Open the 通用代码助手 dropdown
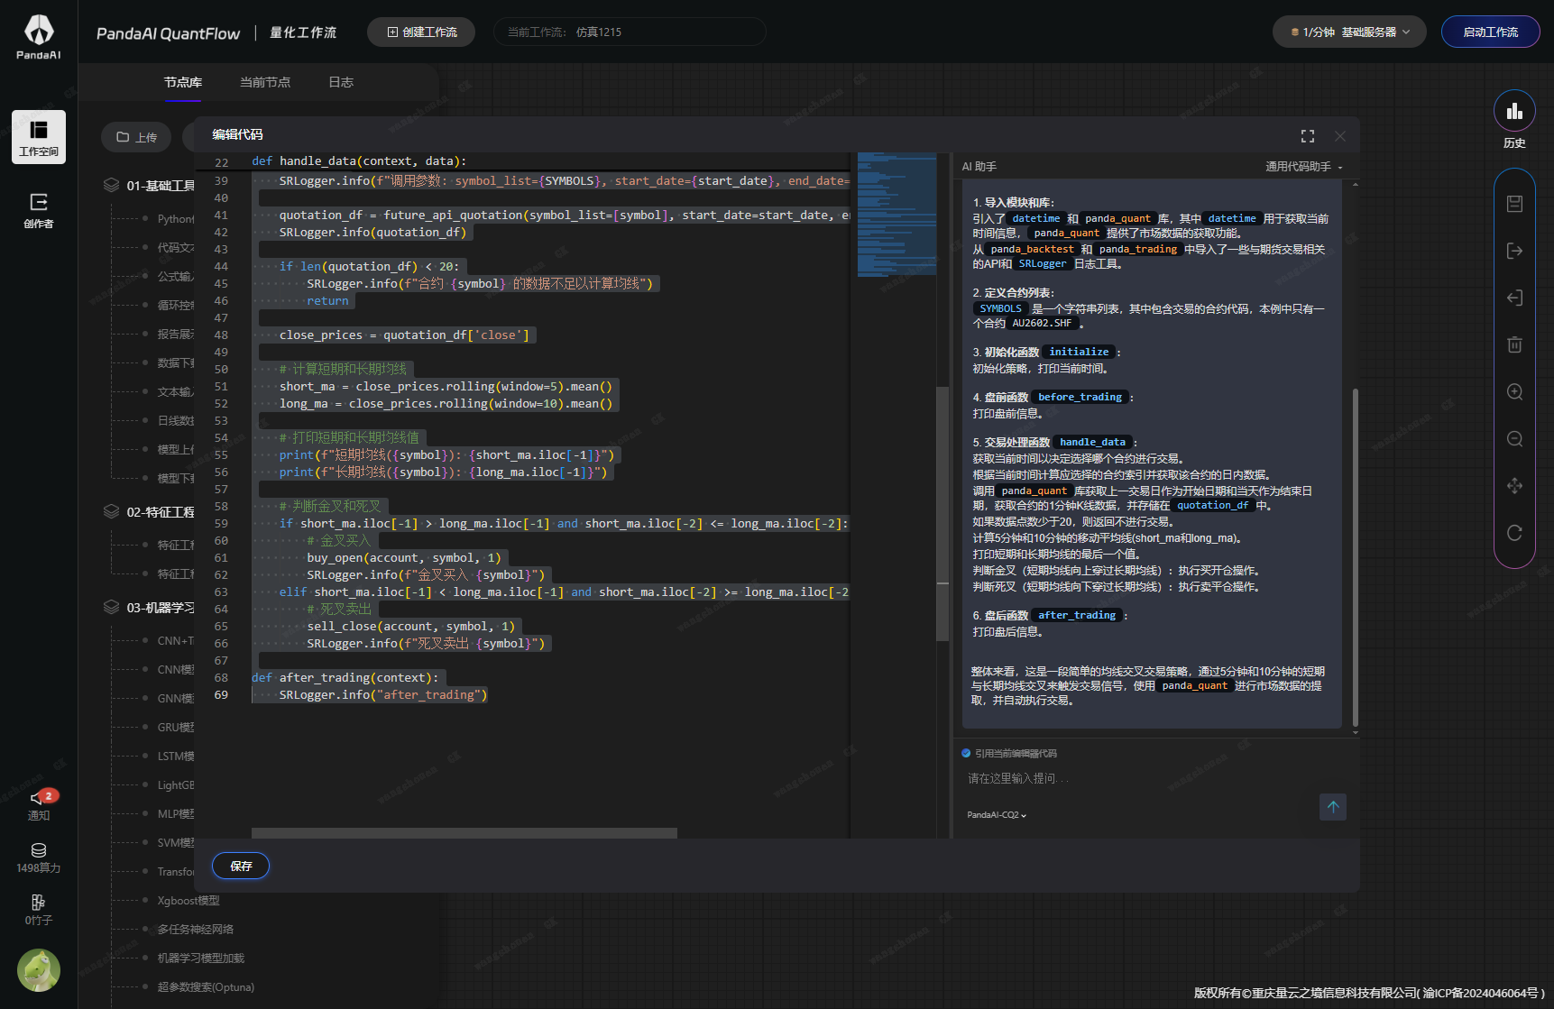Screen dimensions: 1554x1009 tap(1304, 167)
